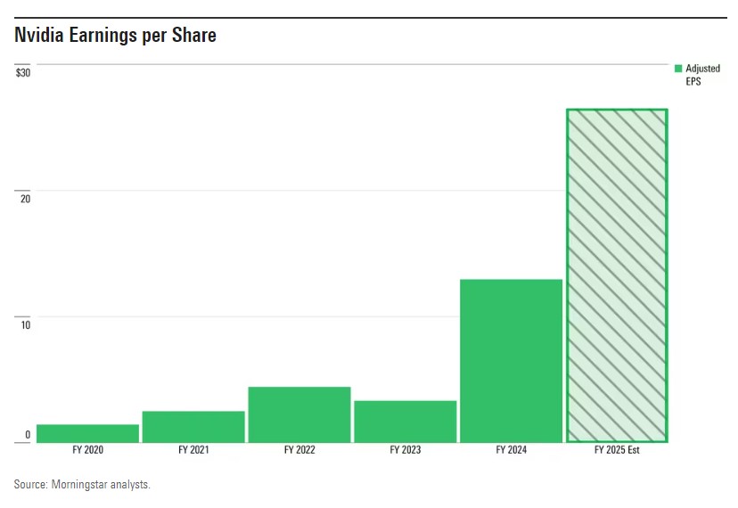The height and width of the screenshot is (508, 738).
Task: Click the "FY 2025 Est" x-axis label
Action: pos(617,450)
